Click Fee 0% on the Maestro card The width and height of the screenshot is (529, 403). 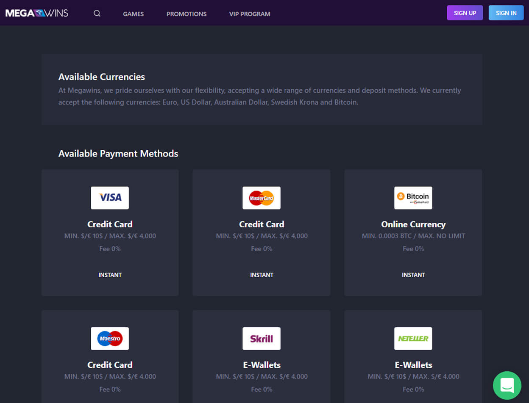[x=110, y=389]
